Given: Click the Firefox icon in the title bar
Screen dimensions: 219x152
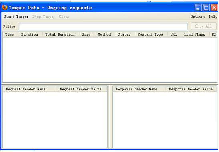Looking at the screenshot, I should 5,7.
